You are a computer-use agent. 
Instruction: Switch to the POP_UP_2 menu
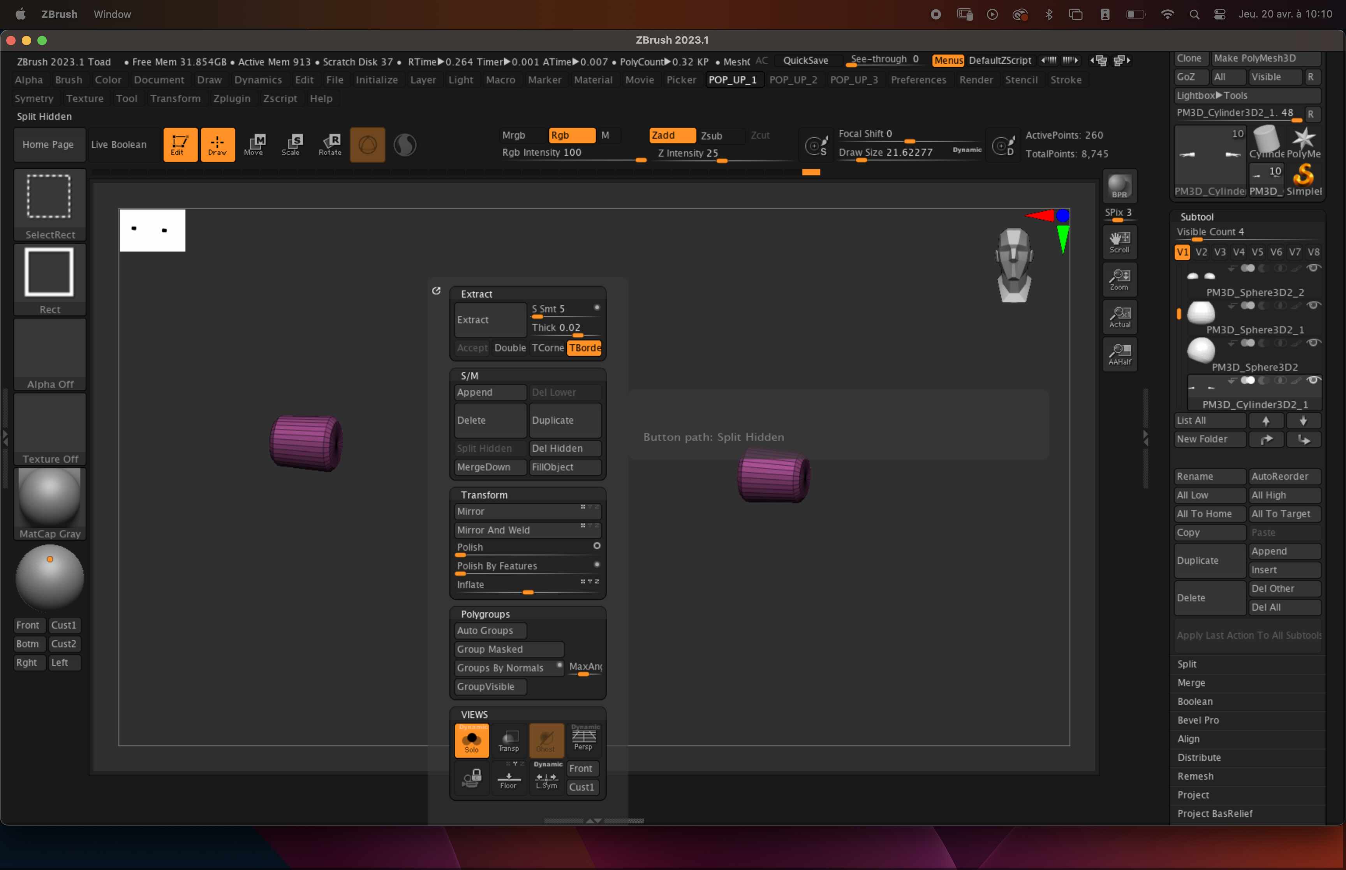click(793, 80)
